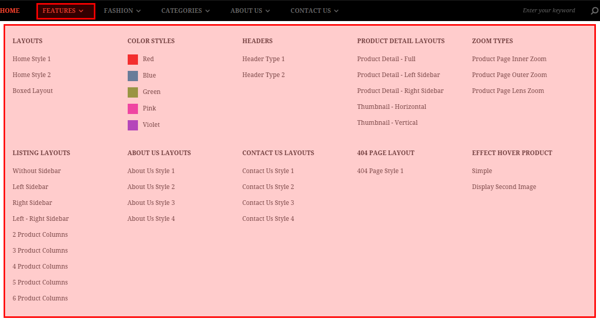
Task: Select 3 Product Columns layout
Action: click(x=40, y=250)
